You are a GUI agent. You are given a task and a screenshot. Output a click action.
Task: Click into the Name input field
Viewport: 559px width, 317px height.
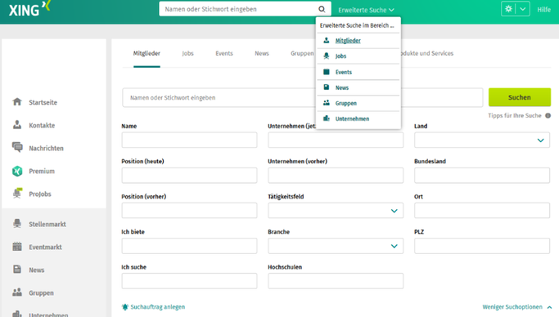[189, 140]
